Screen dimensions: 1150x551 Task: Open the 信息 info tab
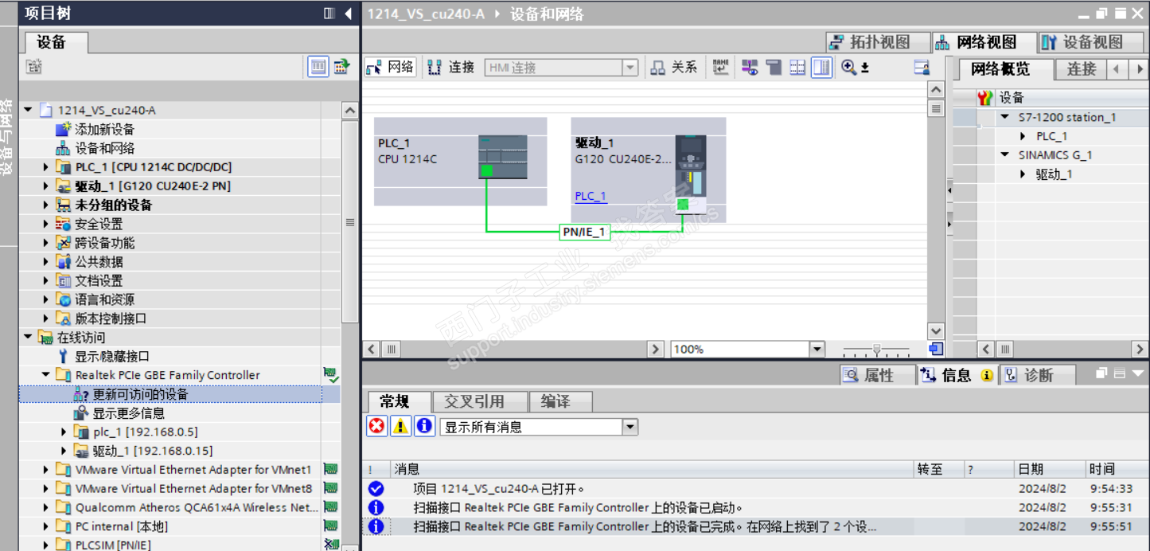point(956,375)
